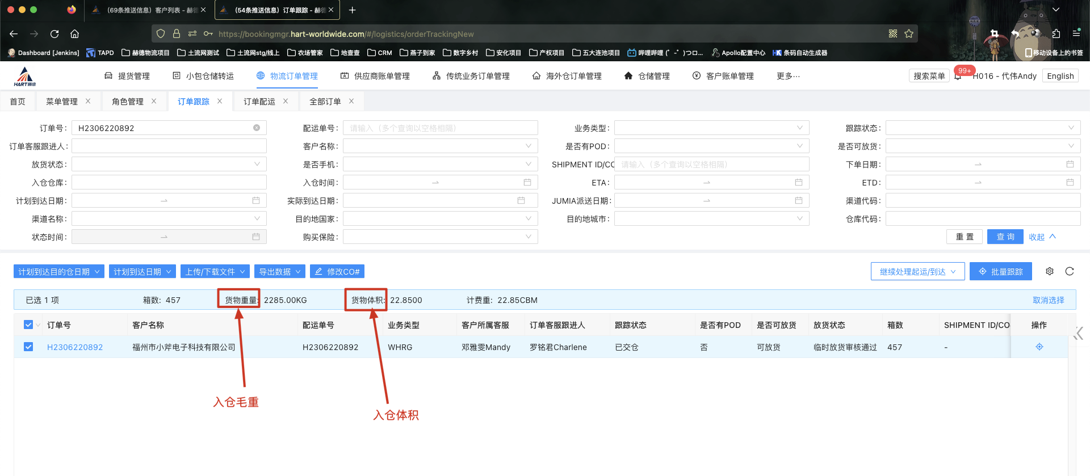The width and height of the screenshot is (1090, 476).
Task: Click the table settings gear icon
Action: tap(1050, 271)
